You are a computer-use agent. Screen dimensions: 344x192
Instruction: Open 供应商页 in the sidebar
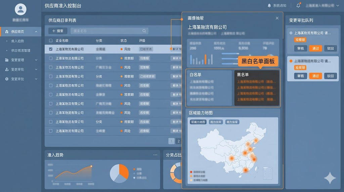pos(20,32)
